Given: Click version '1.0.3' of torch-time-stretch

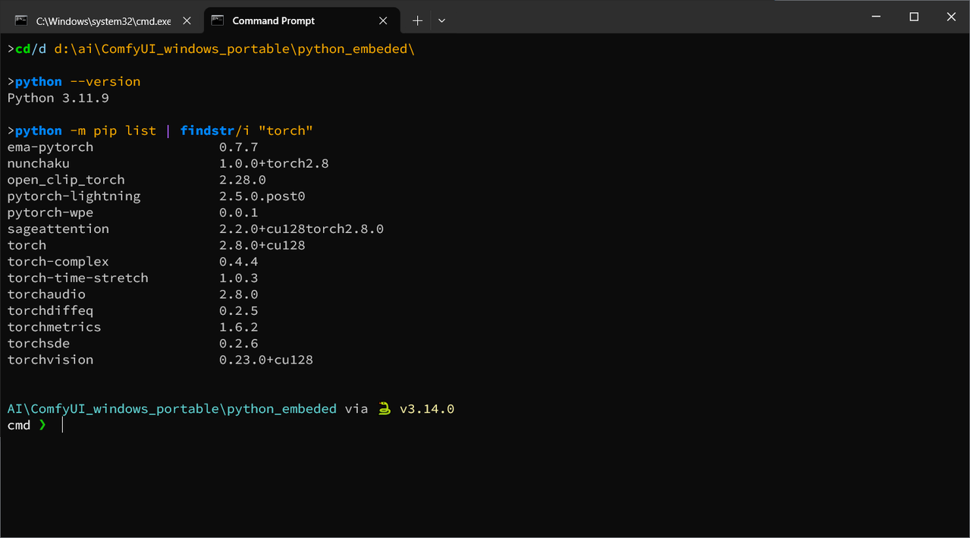Looking at the screenshot, I should pyautogui.click(x=239, y=278).
